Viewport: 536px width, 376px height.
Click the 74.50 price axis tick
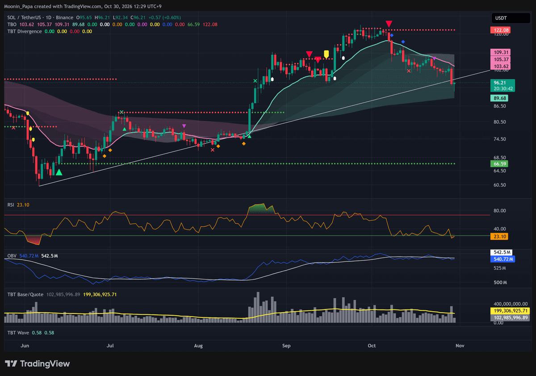point(499,139)
